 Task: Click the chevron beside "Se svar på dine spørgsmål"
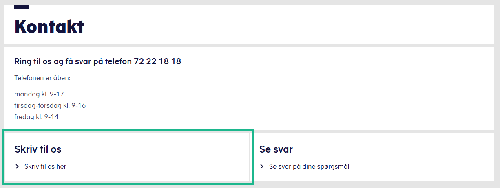[262, 166]
